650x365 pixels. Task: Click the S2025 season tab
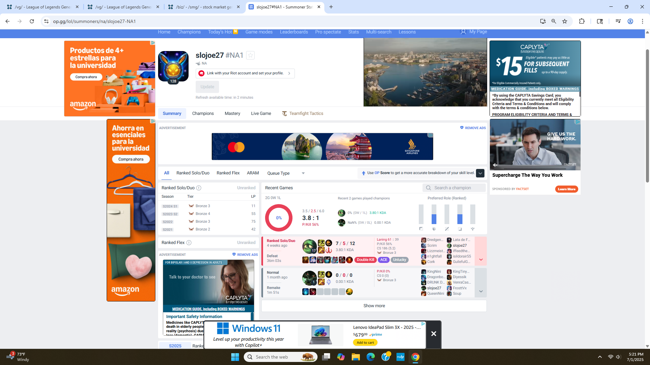point(175,346)
